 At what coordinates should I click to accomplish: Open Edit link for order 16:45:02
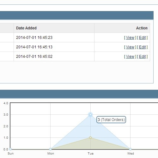pos(142,57)
